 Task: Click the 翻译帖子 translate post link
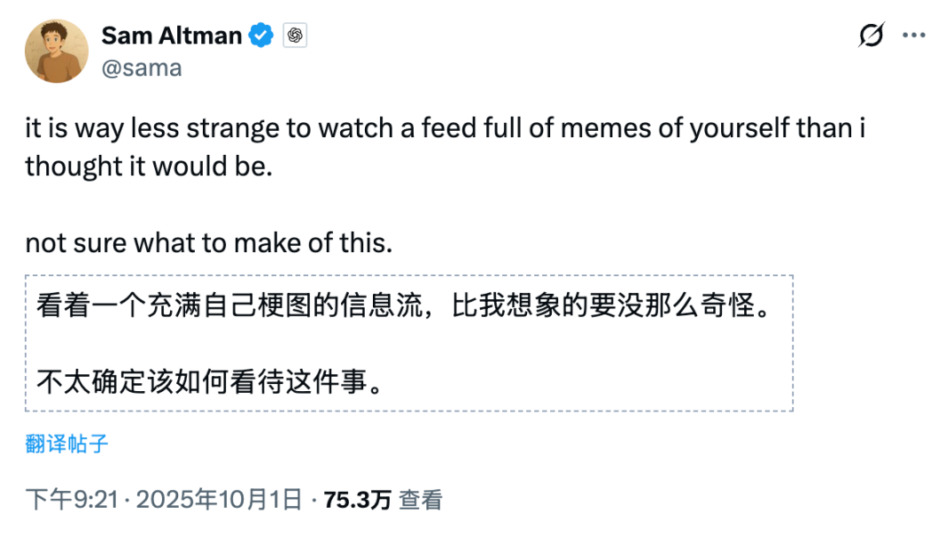pos(66,443)
